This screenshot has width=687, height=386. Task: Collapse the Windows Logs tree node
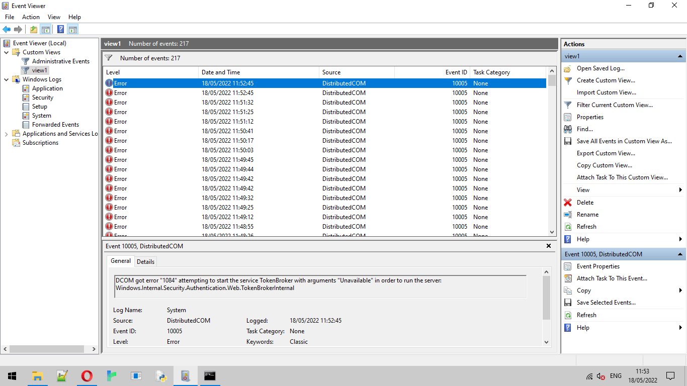[x=7, y=79]
